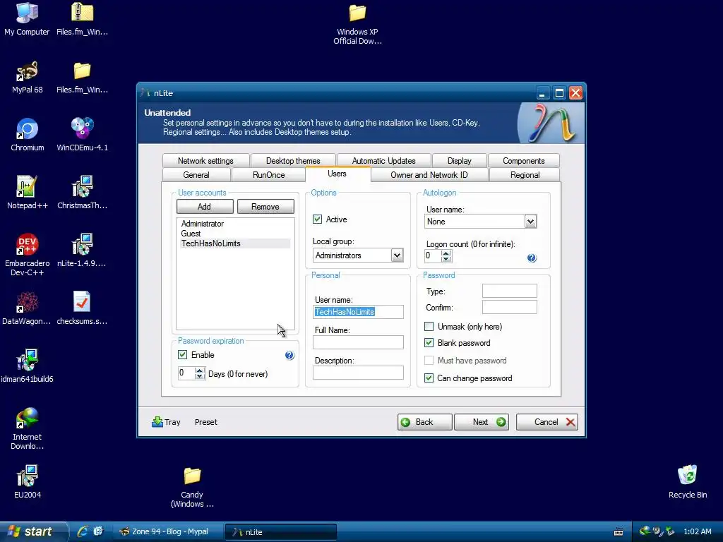
Task: Go Back to the previous page
Action: (x=424, y=422)
